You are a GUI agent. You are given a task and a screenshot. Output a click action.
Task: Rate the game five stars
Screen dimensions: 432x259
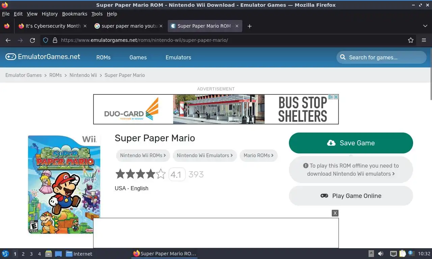click(x=161, y=174)
